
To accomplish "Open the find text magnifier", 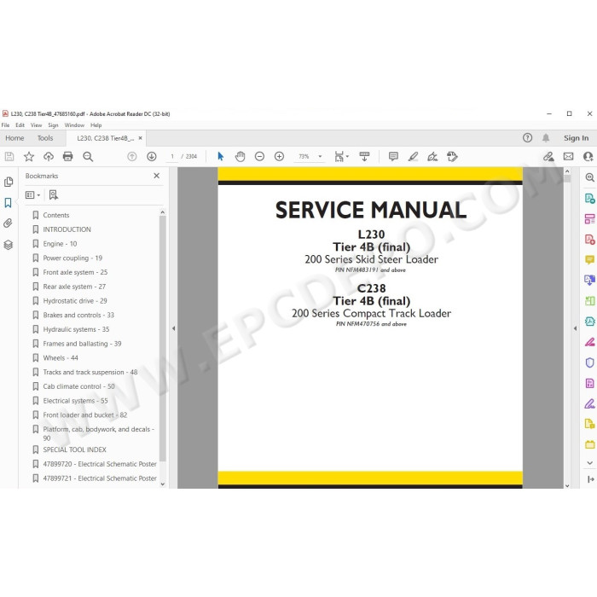I will click(x=88, y=156).
